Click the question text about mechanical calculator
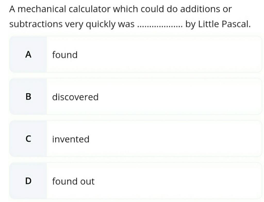The height and width of the screenshot is (202, 264). click(x=130, y=17)
